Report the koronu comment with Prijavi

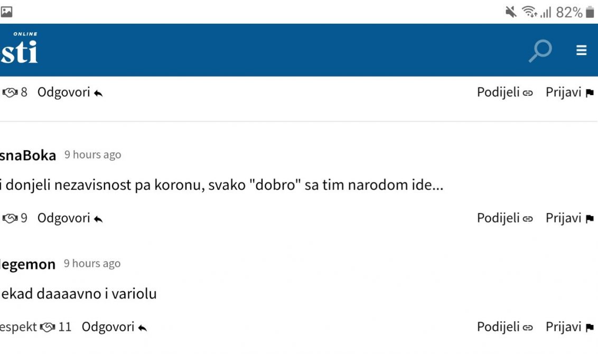click(x=570, y=218)
